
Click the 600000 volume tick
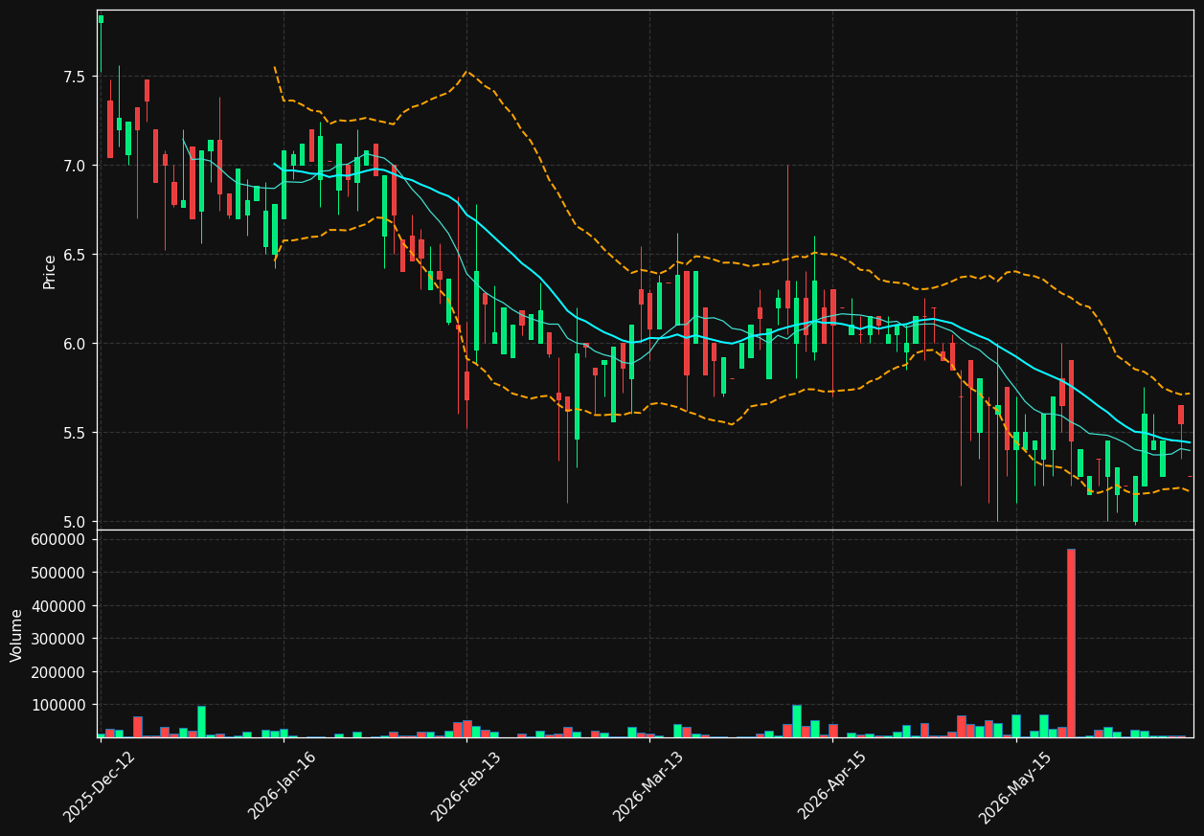click(58, 540)
